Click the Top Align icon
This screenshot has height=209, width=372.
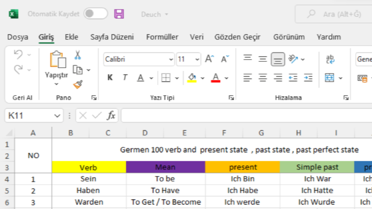point(247,59)
